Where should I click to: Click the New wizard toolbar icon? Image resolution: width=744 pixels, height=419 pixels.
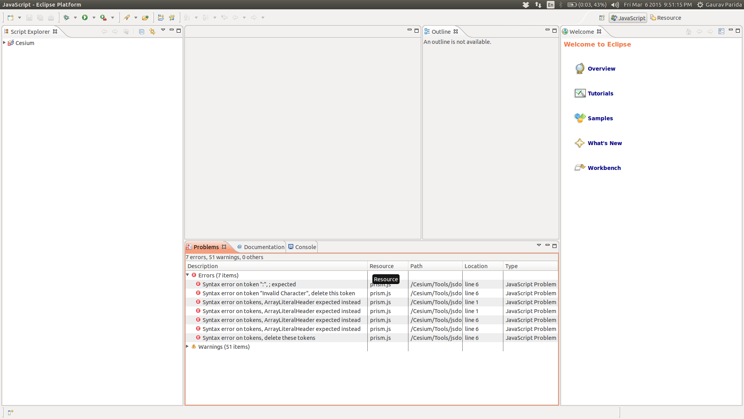click(x=10, y=17)
